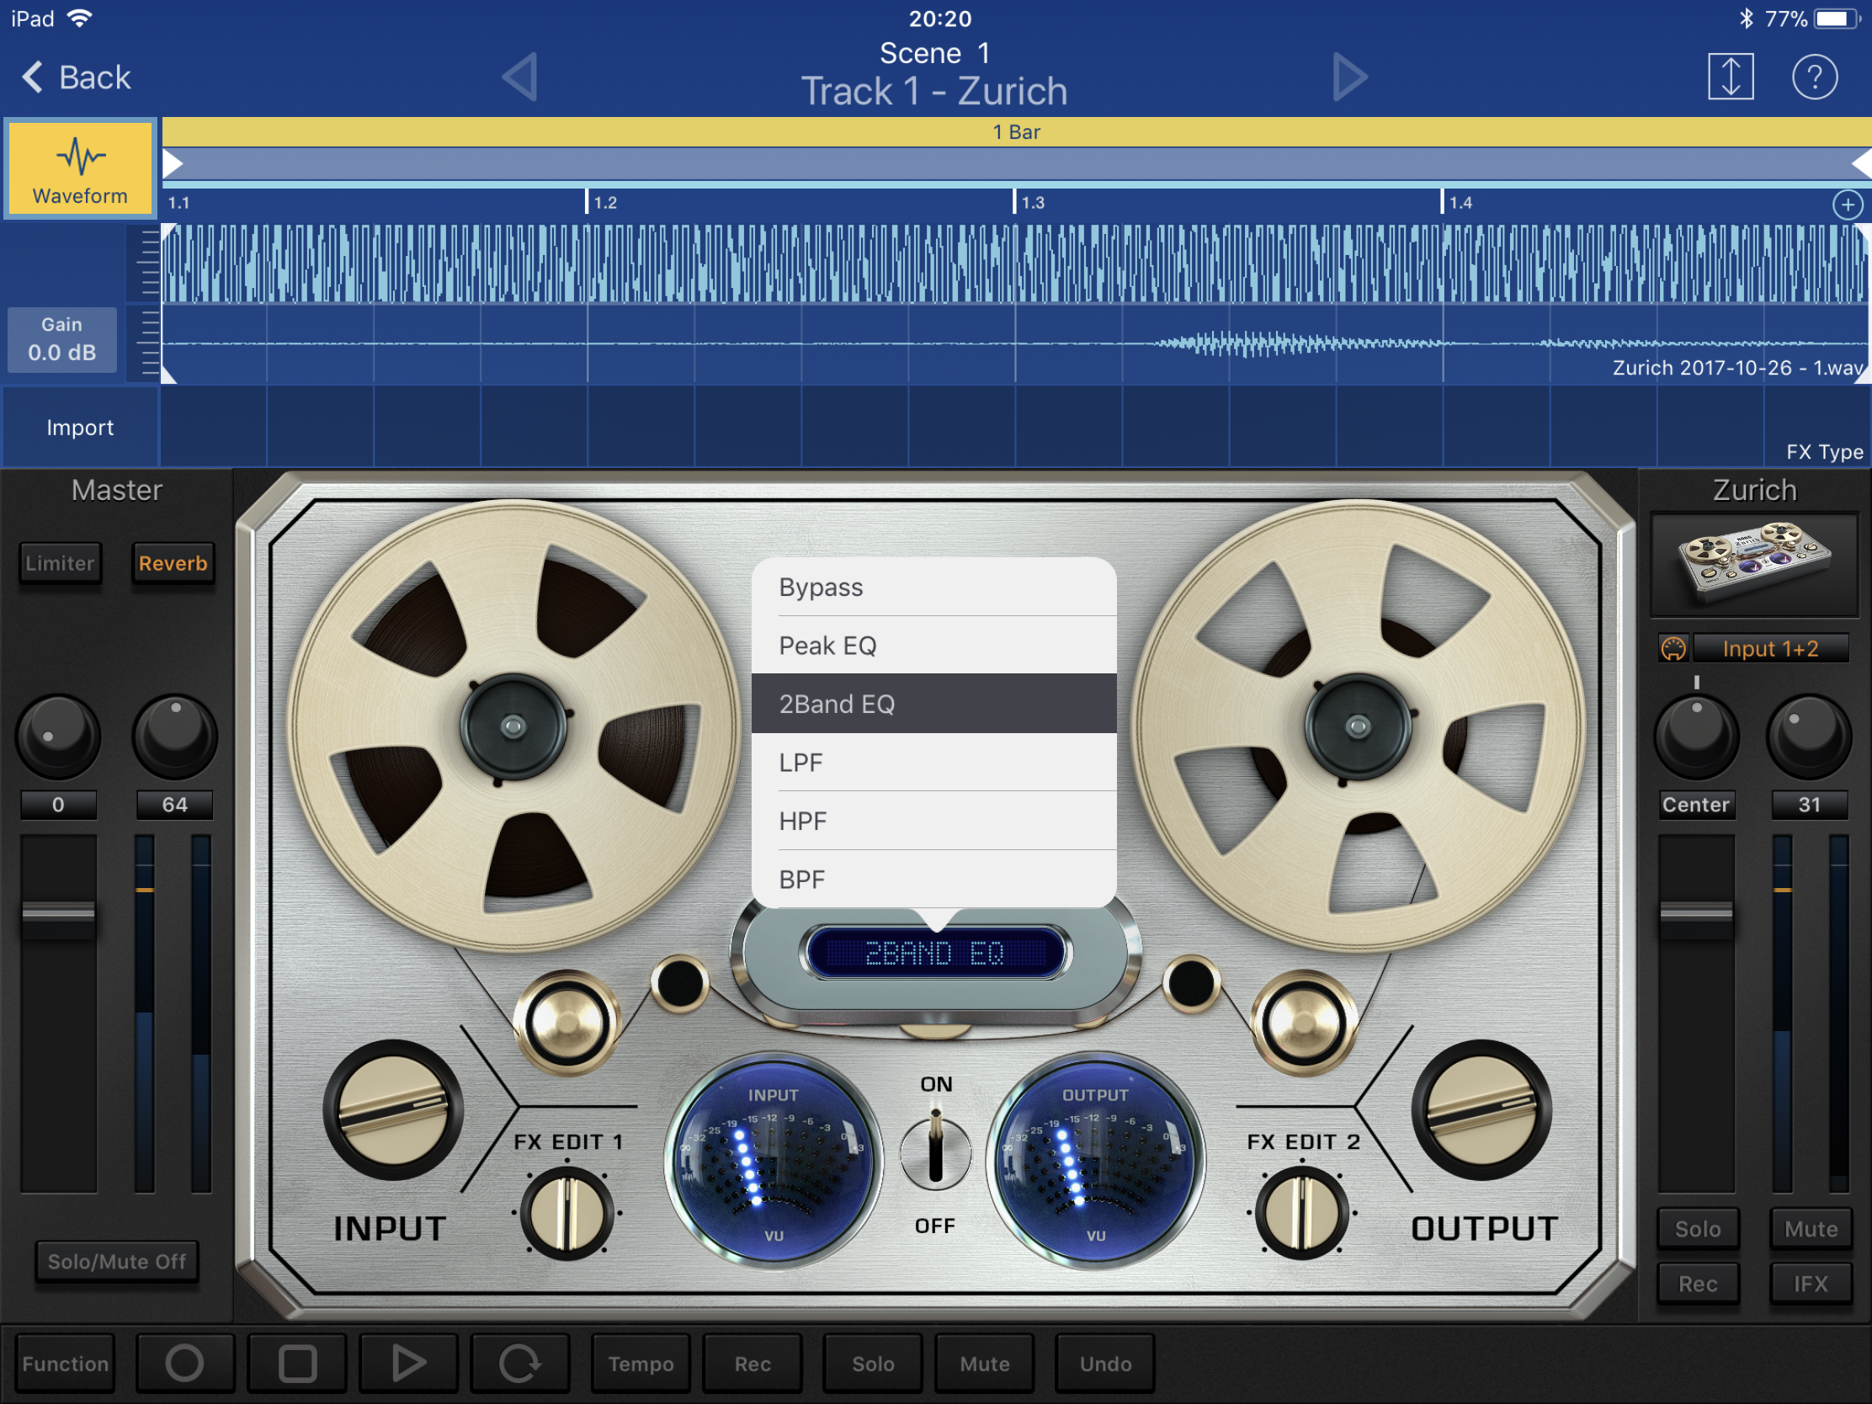The width and height of the screenshot is (1872, 1404).
Task: Click the right brass tape guide roller
Action: [x=1304, y=1024]
